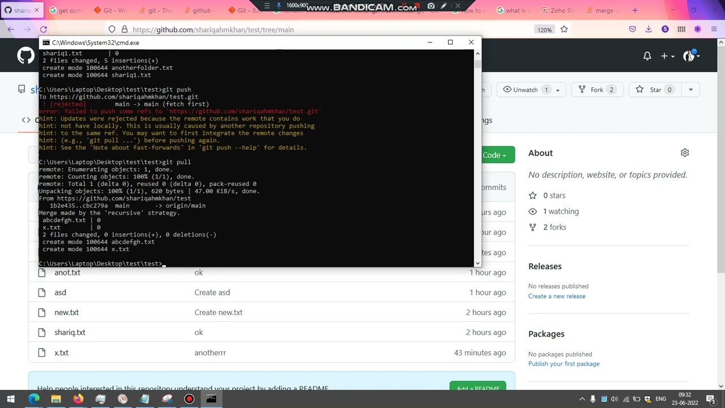Screen dimensions: 725x408
Task: Open the profile avatar menu
Action: pyautogui.click(x=691, y=56)
